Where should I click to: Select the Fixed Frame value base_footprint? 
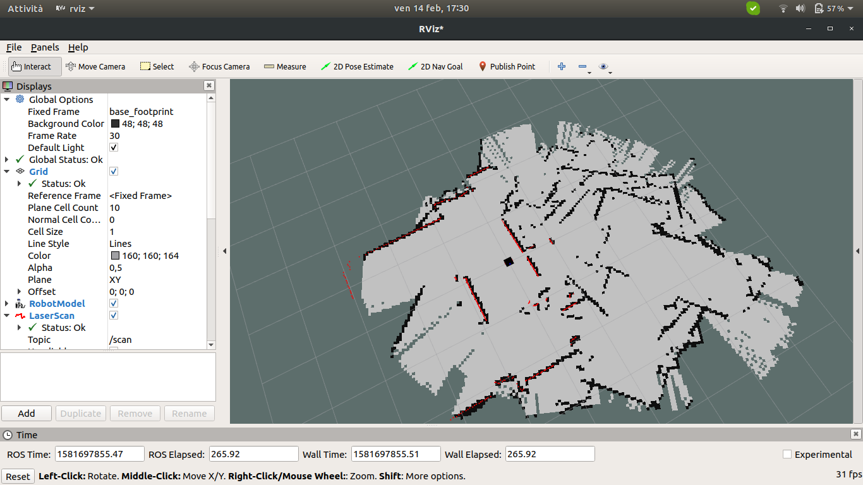click(x=141, y=111)
